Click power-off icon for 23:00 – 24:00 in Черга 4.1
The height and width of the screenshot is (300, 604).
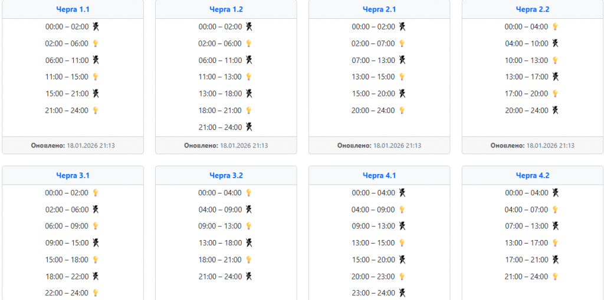click(402, 292)
